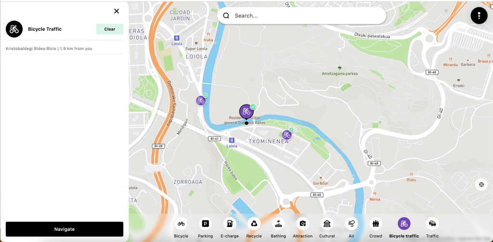Open the Crowd density layer
The image size is (493, 242).
pos(376,224)
